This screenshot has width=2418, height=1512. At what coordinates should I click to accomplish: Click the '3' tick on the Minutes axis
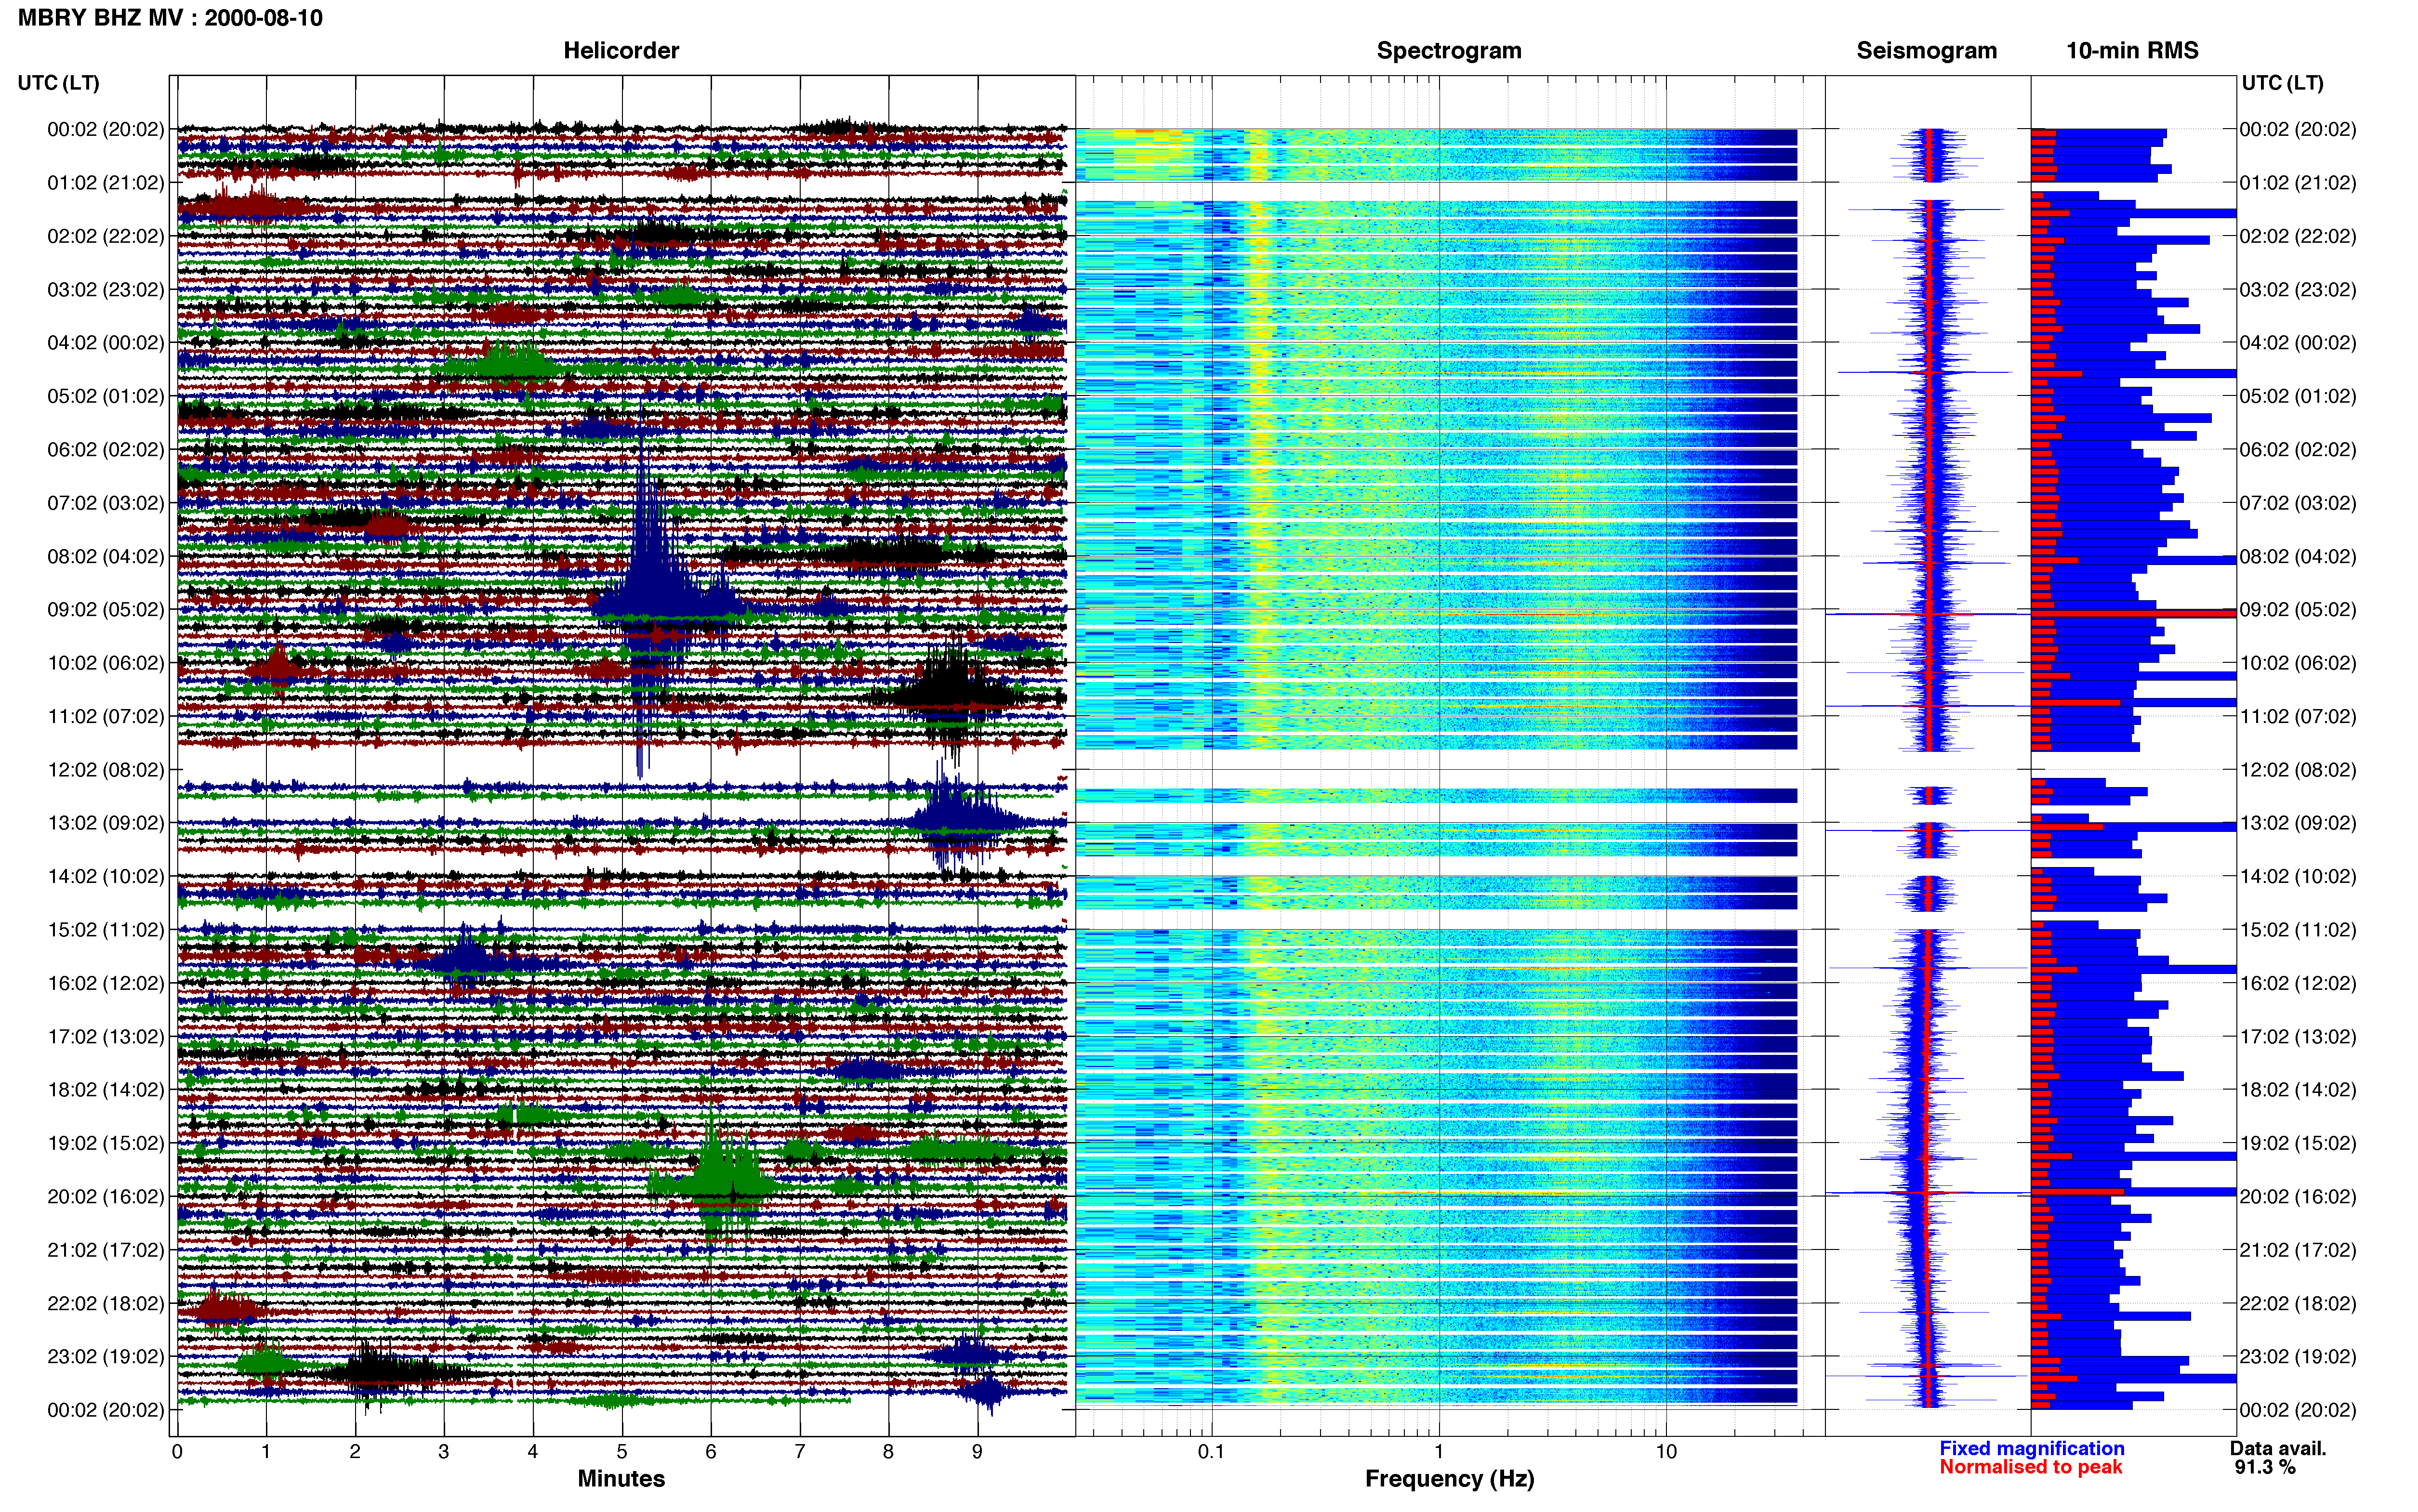pyautogui.click(x=444, y=1451)
